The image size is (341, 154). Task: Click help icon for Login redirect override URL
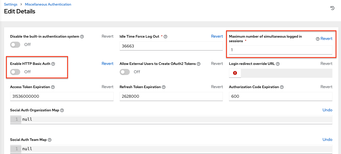tap(278, 64)
